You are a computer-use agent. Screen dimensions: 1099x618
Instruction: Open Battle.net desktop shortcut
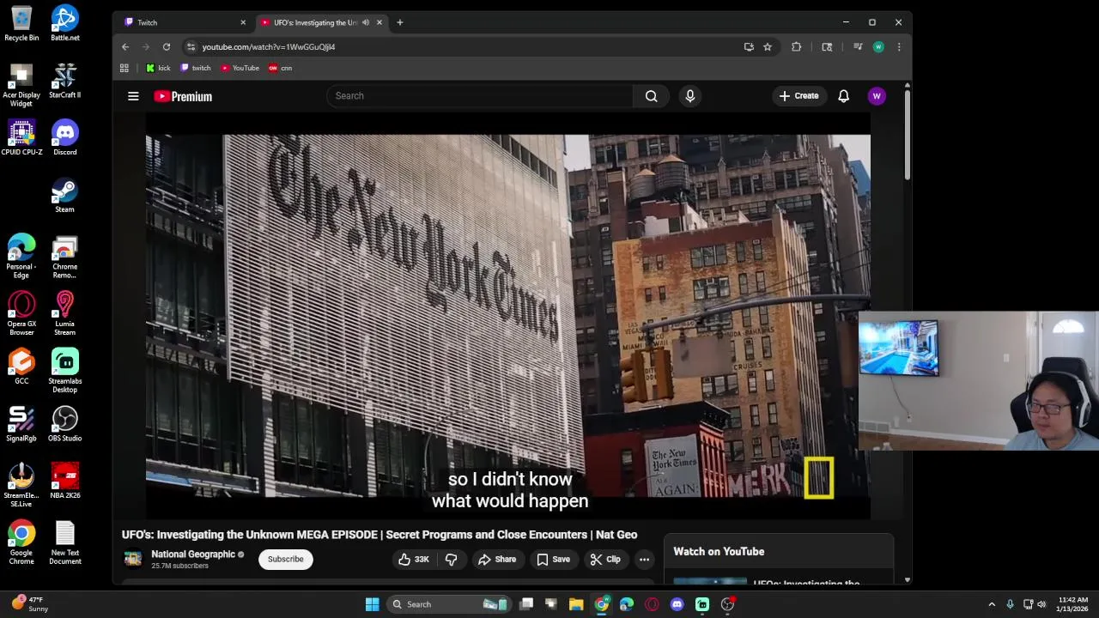pos(65,23)
